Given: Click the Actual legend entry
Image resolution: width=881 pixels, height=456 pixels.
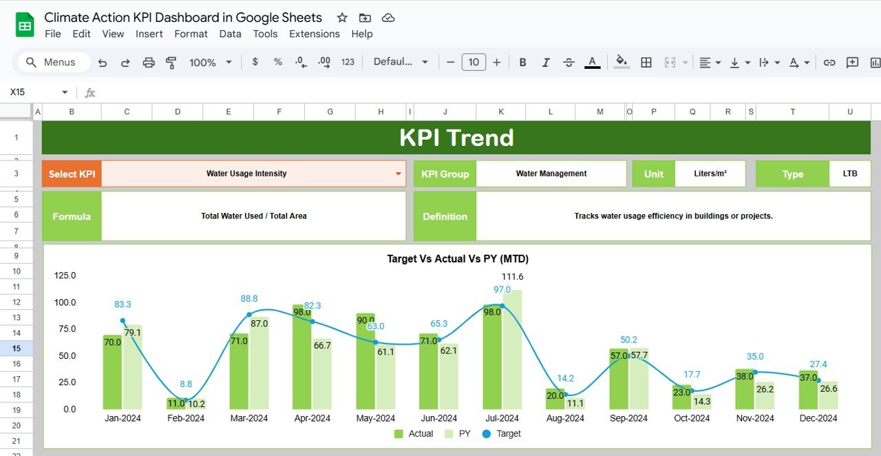Looking at the screenshot, I should pos(414,433).
